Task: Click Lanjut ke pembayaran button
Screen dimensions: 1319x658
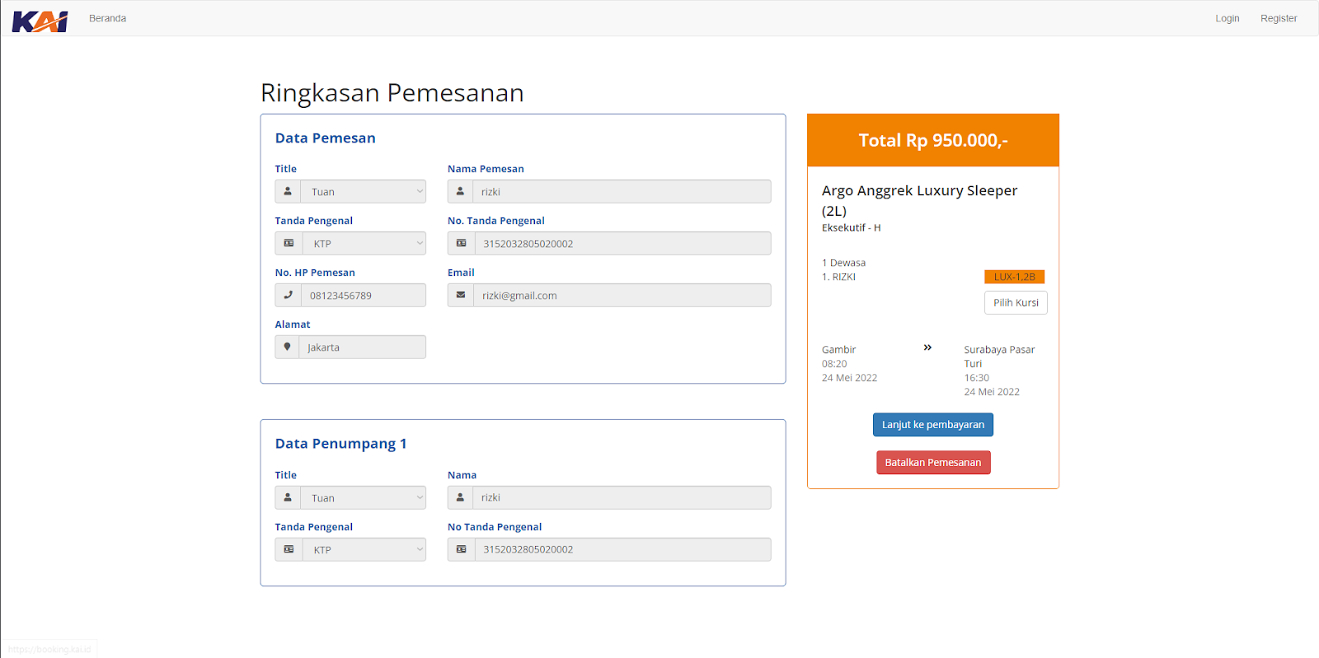Action: [x=933, y=425]
